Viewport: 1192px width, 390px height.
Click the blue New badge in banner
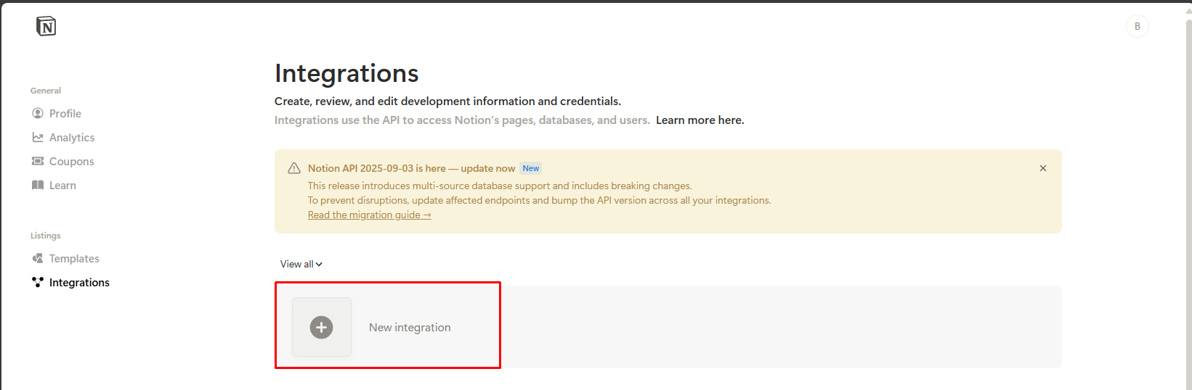[x=531, y=168]
